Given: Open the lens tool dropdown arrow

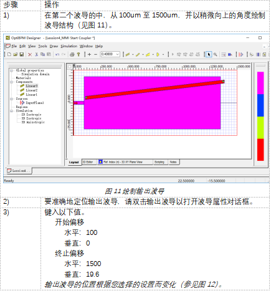Looking at the screenshot, I should tap(163, 55).
